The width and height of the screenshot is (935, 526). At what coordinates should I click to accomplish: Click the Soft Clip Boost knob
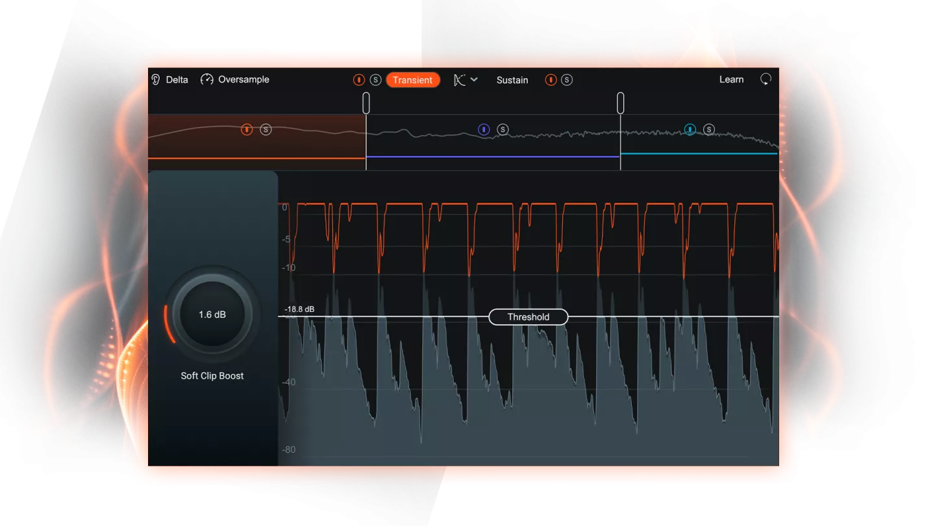tap(212, 314)
